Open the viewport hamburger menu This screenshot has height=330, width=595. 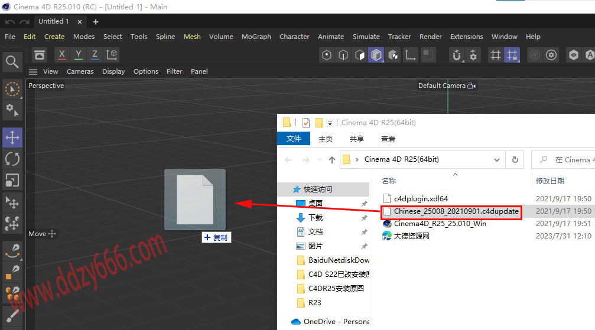[x=34, y=71]
